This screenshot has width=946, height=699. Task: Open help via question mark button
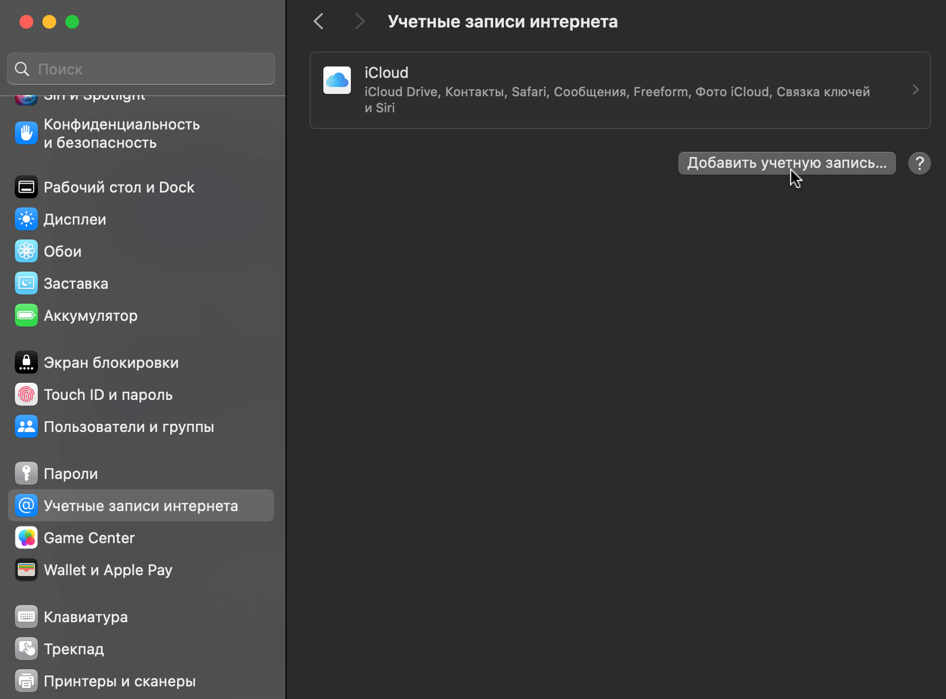point(919,163)
